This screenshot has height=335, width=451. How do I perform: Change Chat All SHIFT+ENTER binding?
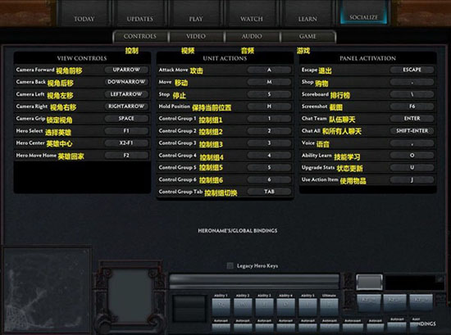pyautogui.click(x=412, y=131)
